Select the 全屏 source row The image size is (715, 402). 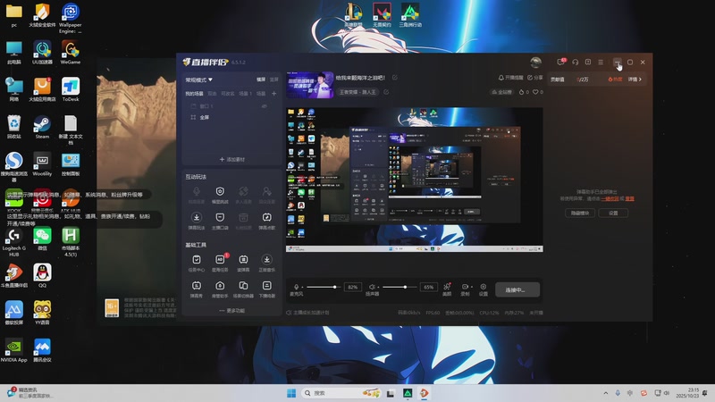click(x=231, y=117)
